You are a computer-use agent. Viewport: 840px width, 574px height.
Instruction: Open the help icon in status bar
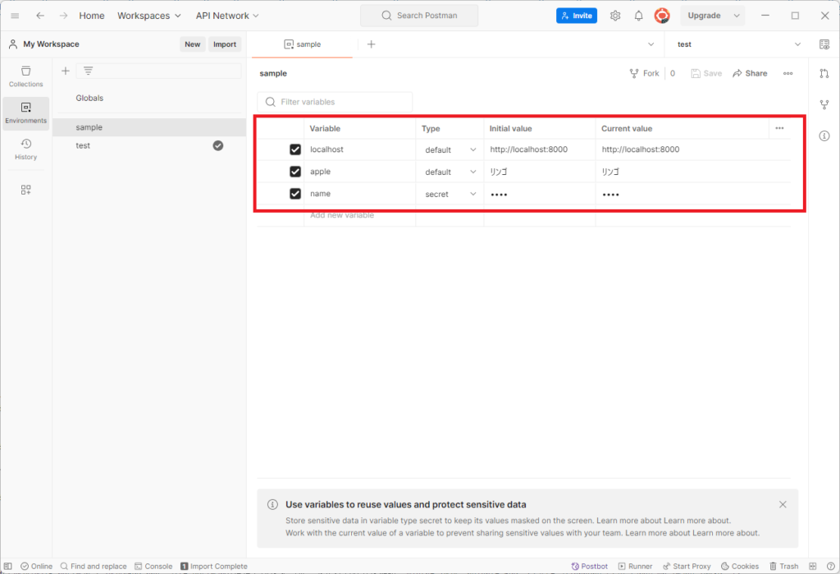pyautogui.click(x=830, y=566)
